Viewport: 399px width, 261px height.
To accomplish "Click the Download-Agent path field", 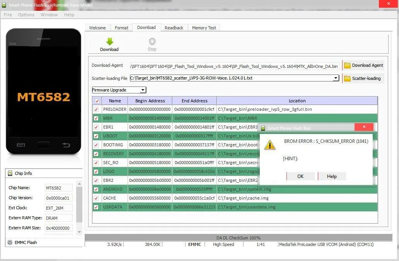I will pos(234,66).
